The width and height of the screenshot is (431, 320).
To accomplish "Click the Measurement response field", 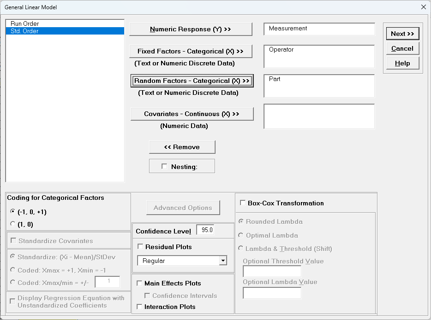I will 319,29.
